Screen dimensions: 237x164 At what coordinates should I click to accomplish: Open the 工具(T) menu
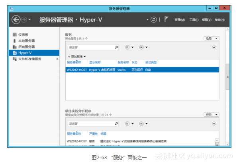tap(194, 20)
